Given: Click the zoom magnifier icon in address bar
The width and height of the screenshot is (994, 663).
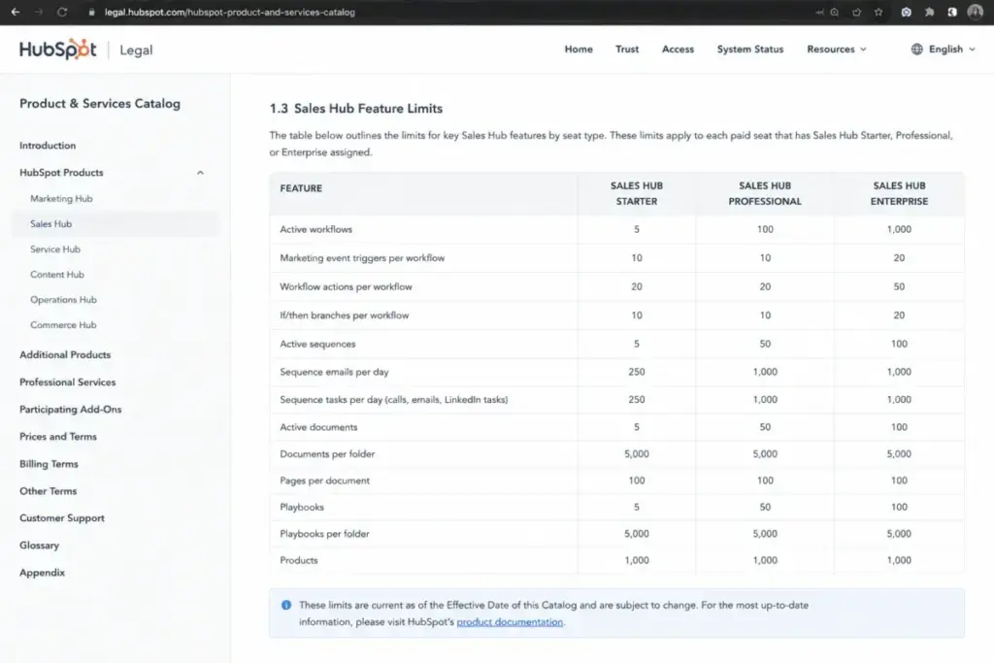Looking at the screenshot, I should pyautogui.click(x=834, y=12).
